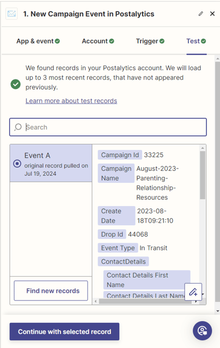Click the Postalytics envelope app icon

click(11, 14)
